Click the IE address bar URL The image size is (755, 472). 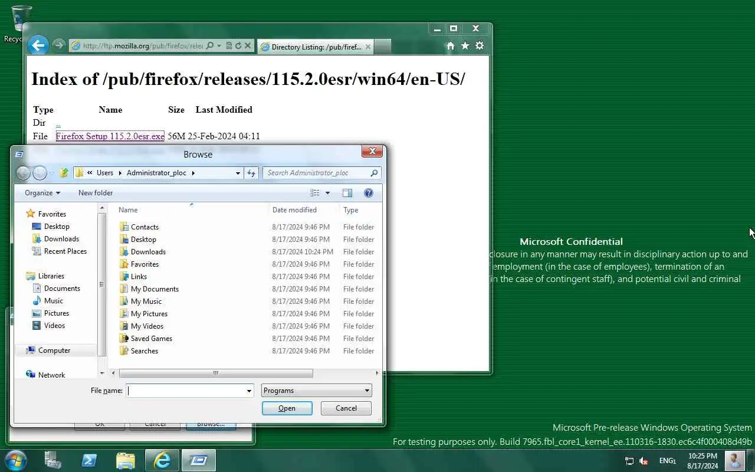tap(143, 45)
